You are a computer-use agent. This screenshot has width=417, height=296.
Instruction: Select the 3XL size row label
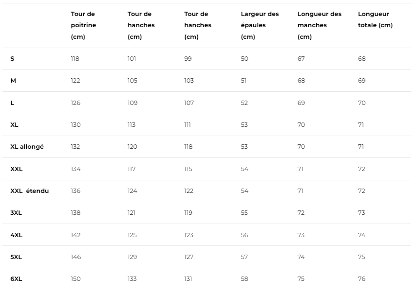pyautogui.click(x=16, y=213)
